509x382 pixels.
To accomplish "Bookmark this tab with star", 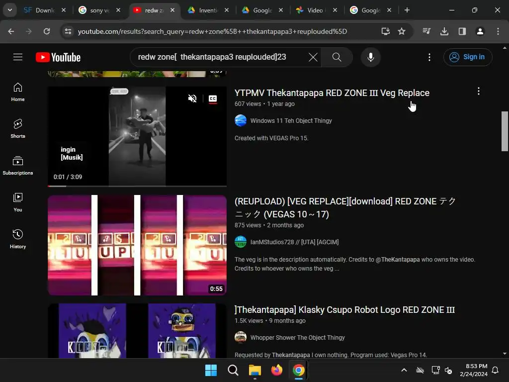I will click(x=402, y=31).
